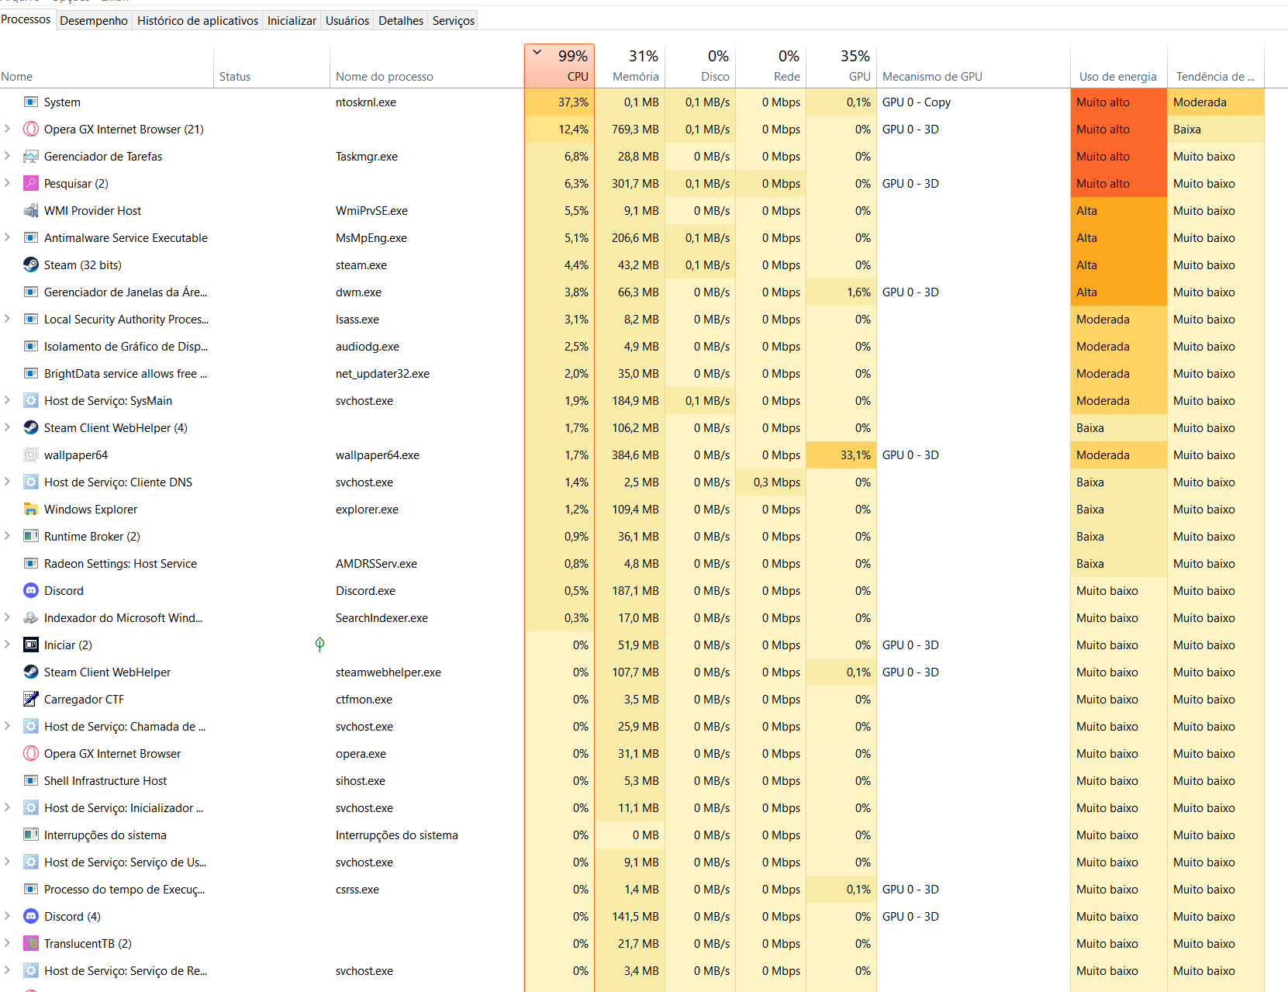Screen dimensions: 1288x992
Task: Sort by the CPU column header
Action: tap(559, 66)
